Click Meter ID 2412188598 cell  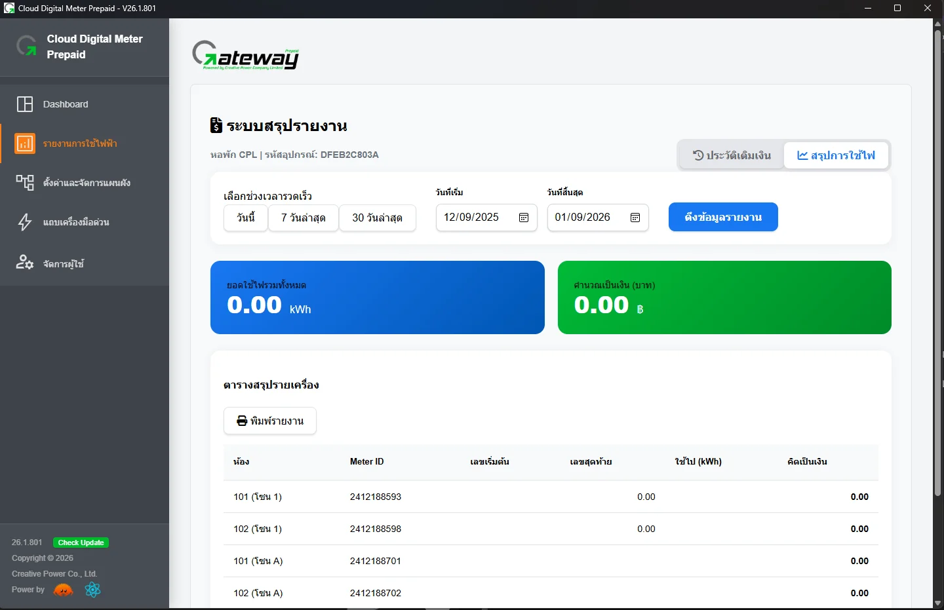point(376,529)
